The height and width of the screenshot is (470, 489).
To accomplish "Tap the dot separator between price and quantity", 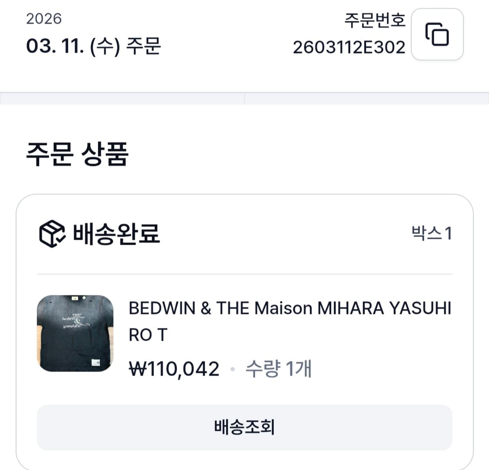I will coord(233,370).
